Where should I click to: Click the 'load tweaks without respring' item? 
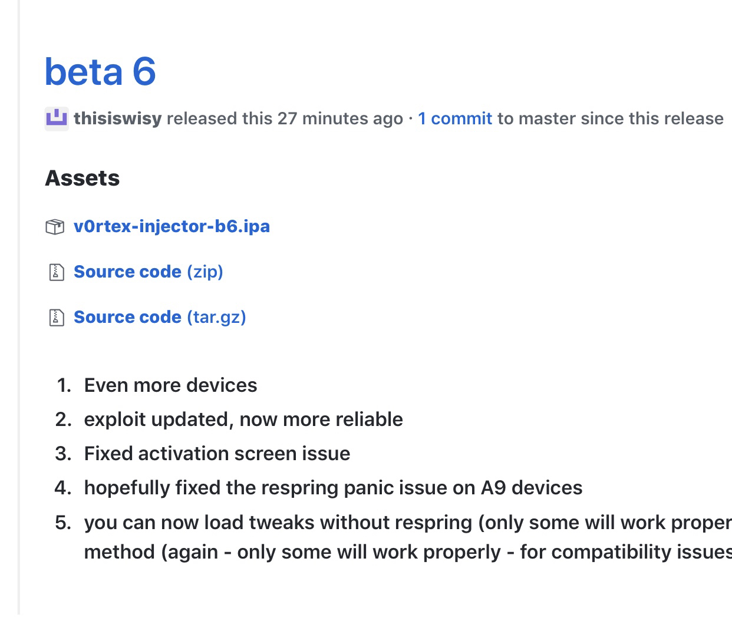408,523
